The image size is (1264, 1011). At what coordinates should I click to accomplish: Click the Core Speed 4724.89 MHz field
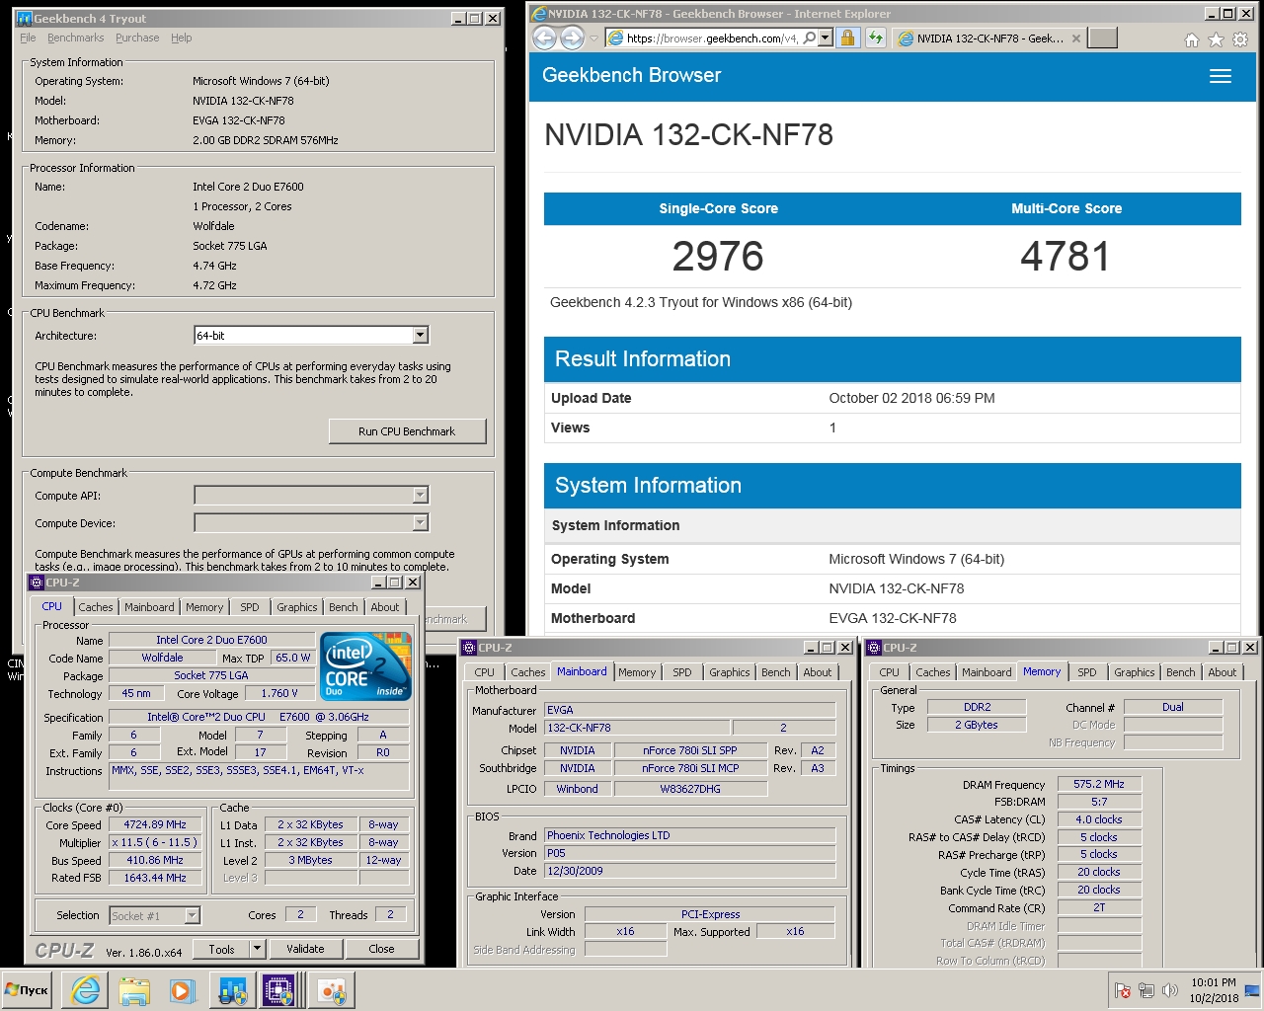tap(155, 824)
